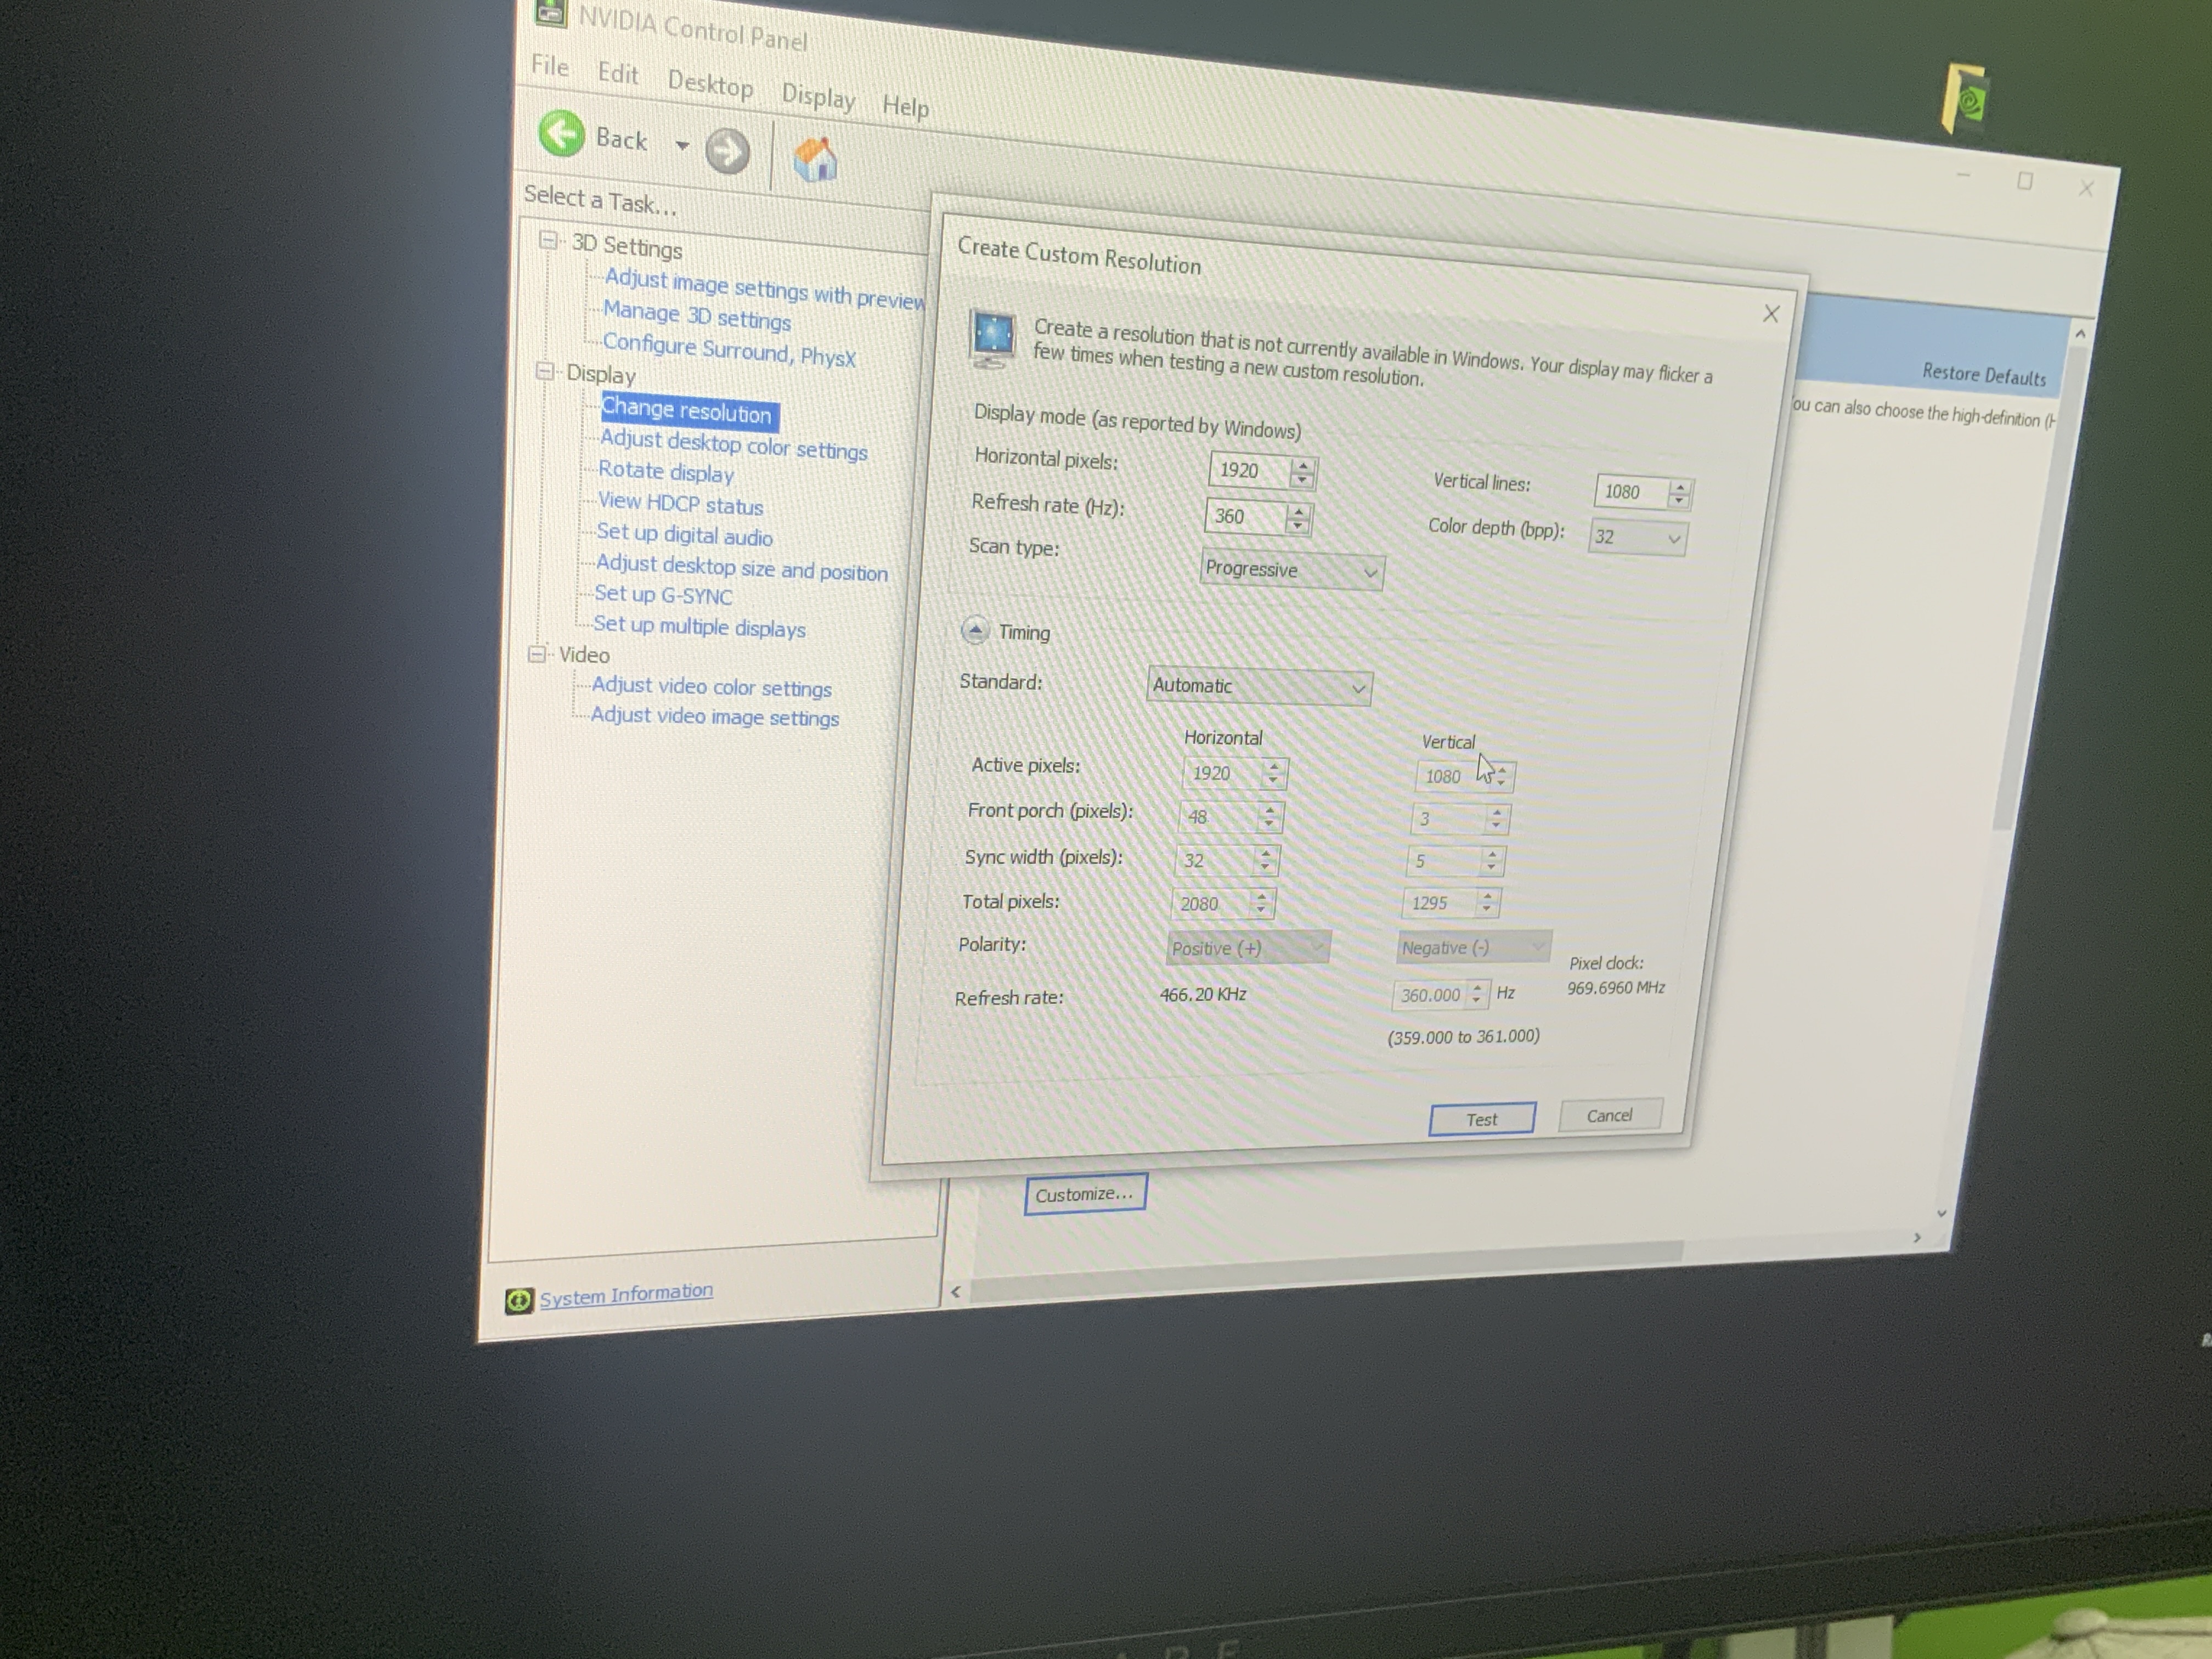Select Set up G-SYNC task
2212x1659 pixels.
pos(663,595)
